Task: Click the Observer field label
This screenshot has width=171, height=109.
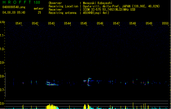Action: pos(55,3)
